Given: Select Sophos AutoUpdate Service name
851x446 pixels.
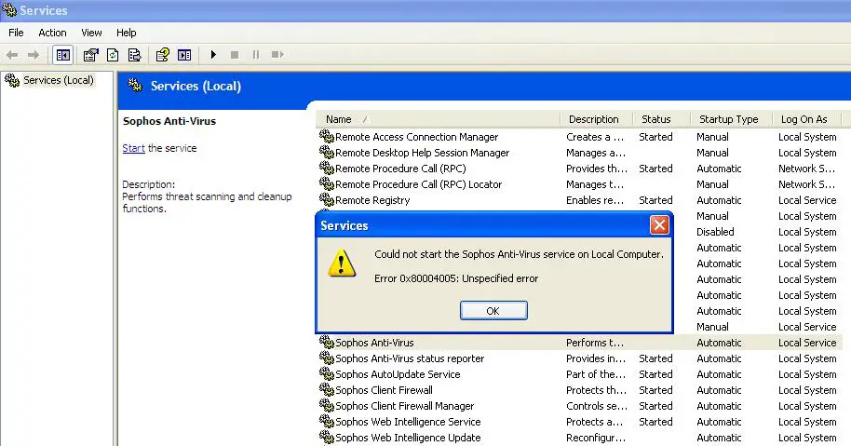Looking at the screenshot, I should click(x=398, y=374).
